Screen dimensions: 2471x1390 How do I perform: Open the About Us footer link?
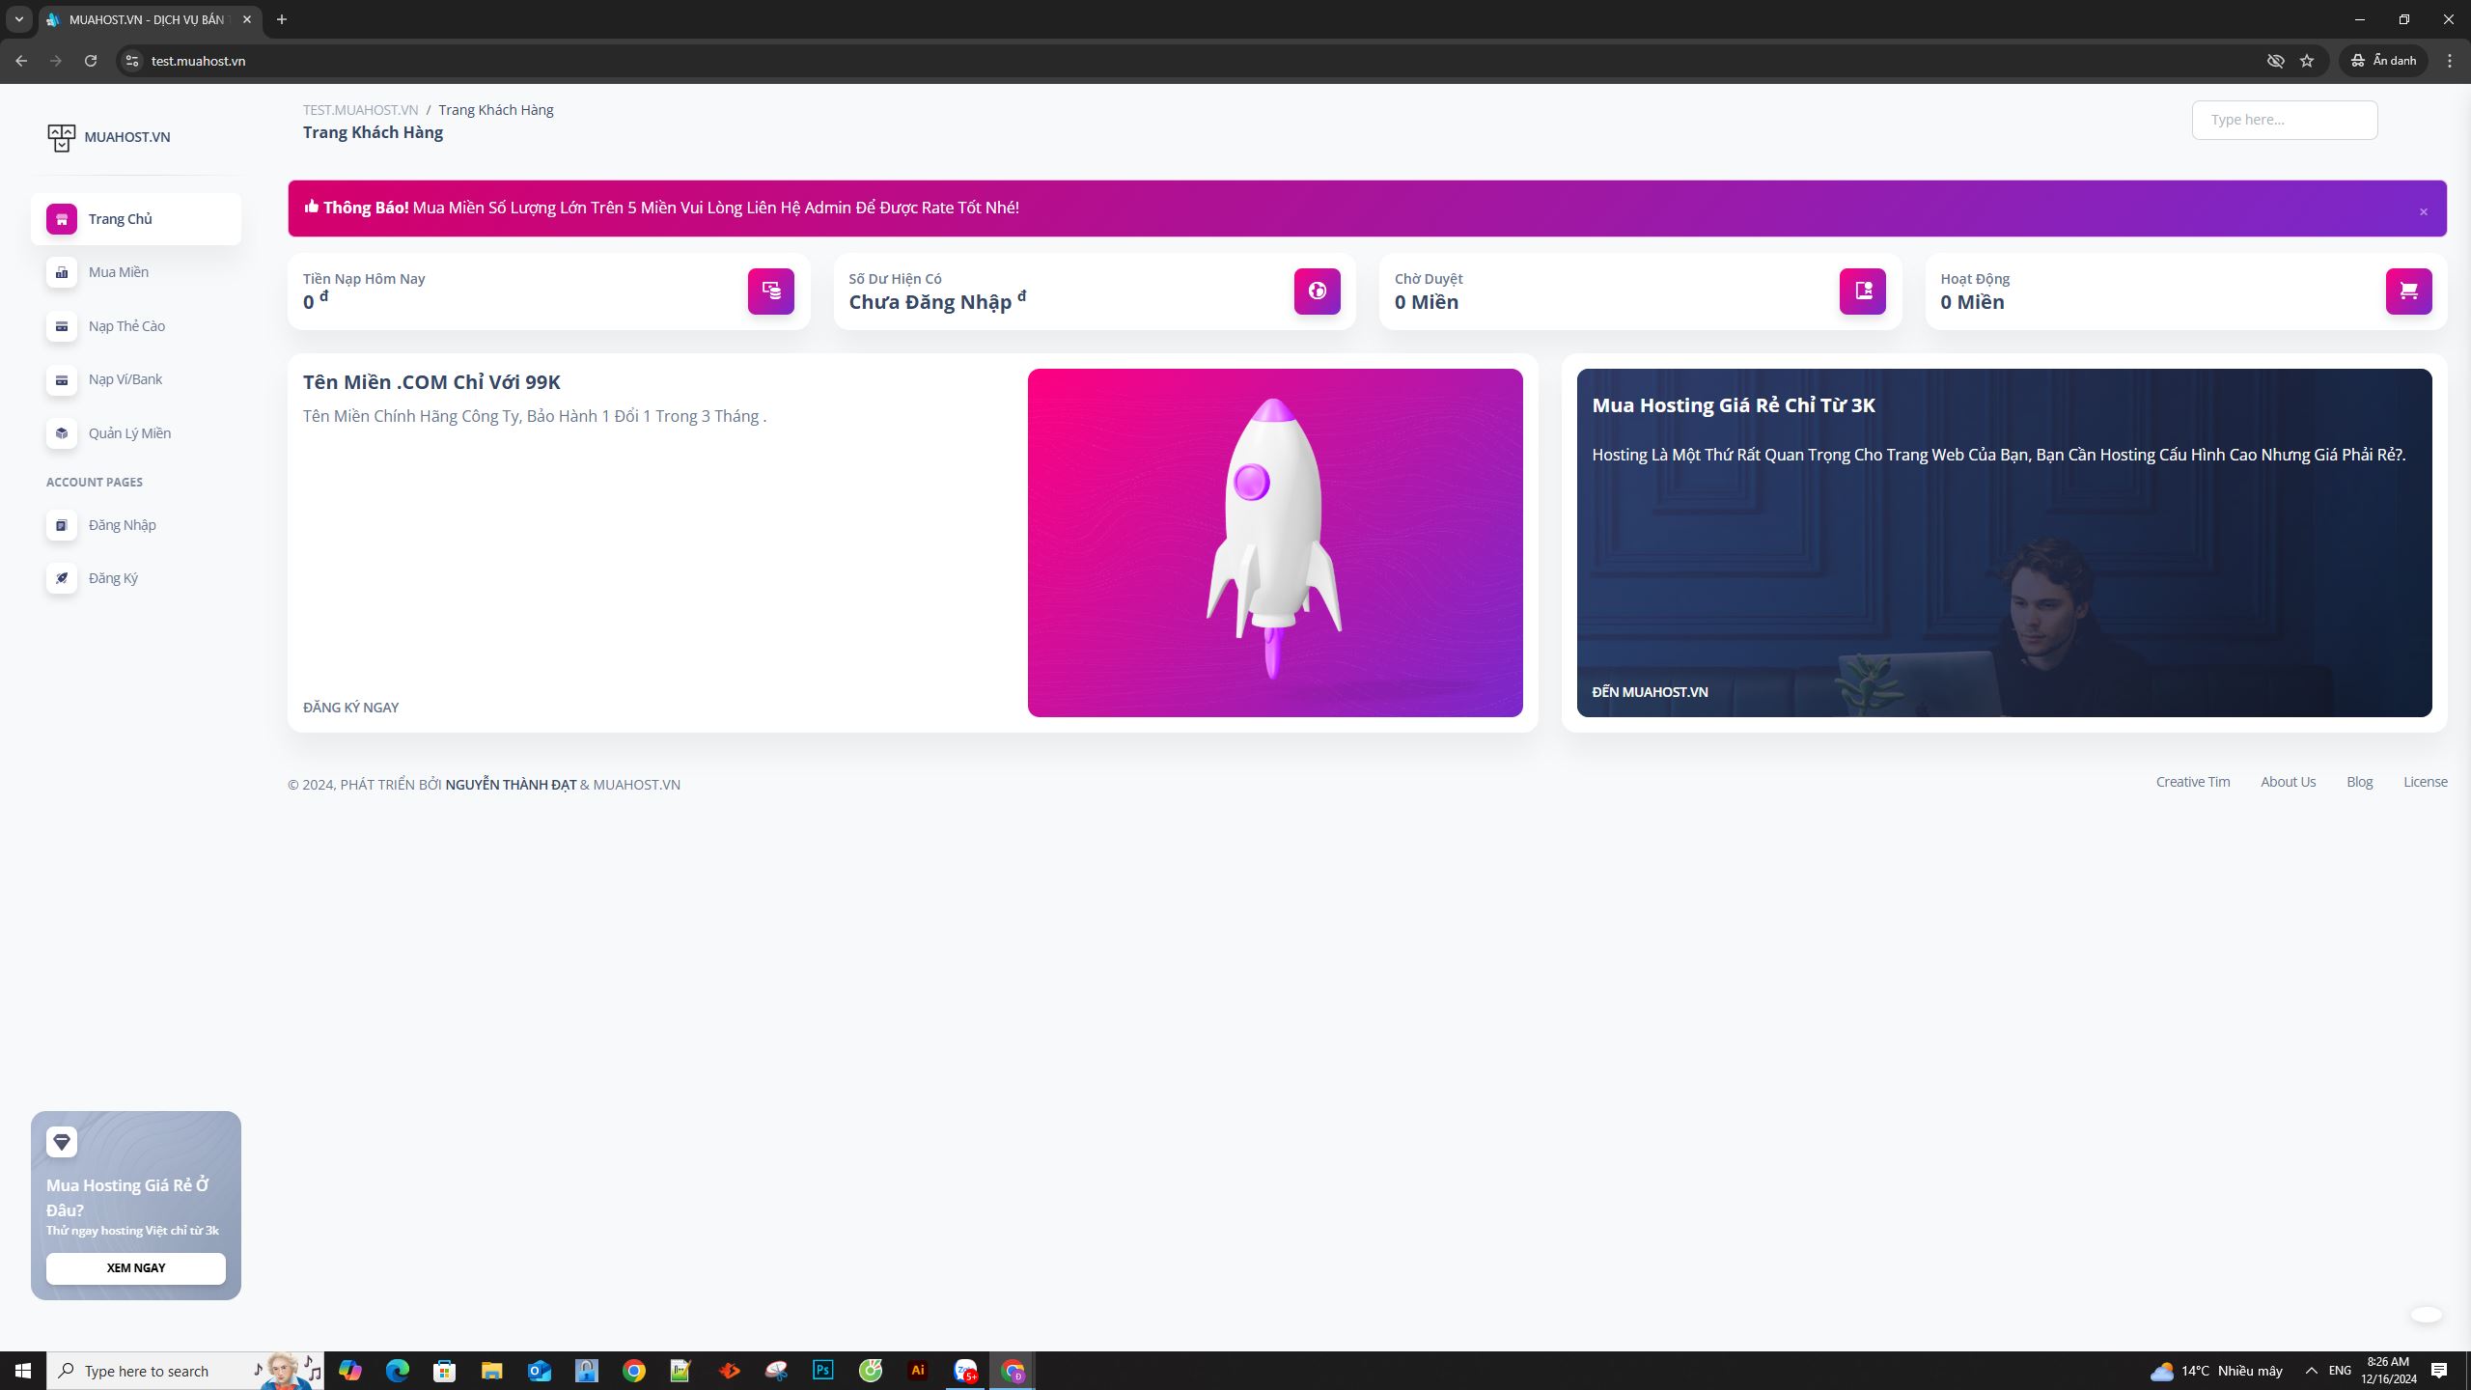point(2288,782)
